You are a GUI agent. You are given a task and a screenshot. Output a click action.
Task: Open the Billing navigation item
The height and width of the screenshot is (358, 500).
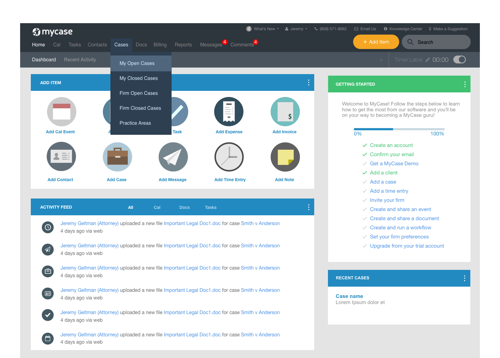[x=160, y=45]
